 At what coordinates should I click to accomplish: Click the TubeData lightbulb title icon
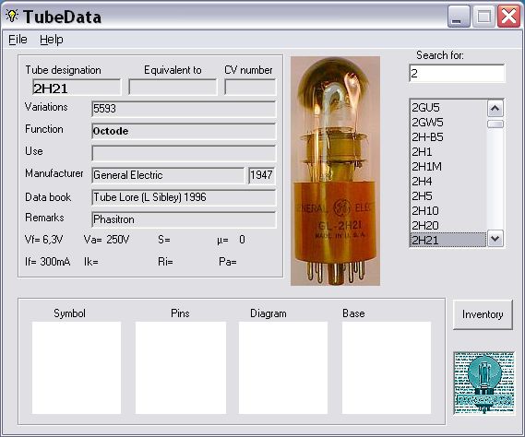coord(12,16)
